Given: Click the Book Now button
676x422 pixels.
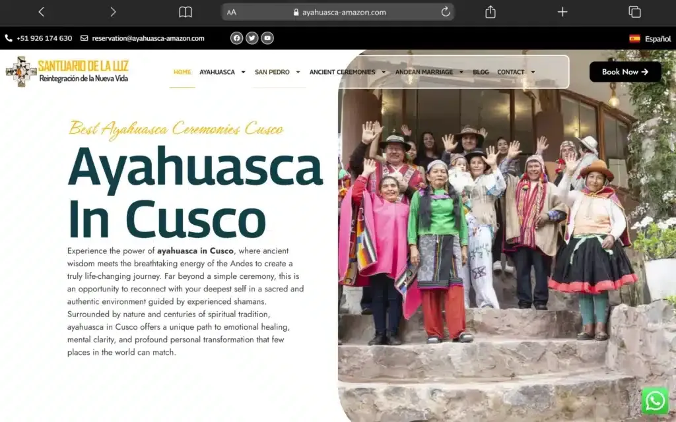Looking at the screenshot, I should pos(625,72).
